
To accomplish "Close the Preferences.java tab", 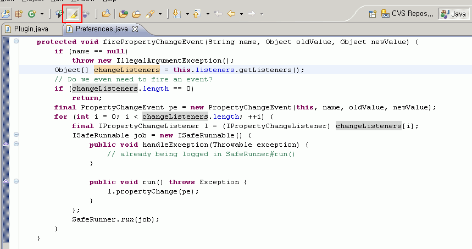I will [135, 29].
